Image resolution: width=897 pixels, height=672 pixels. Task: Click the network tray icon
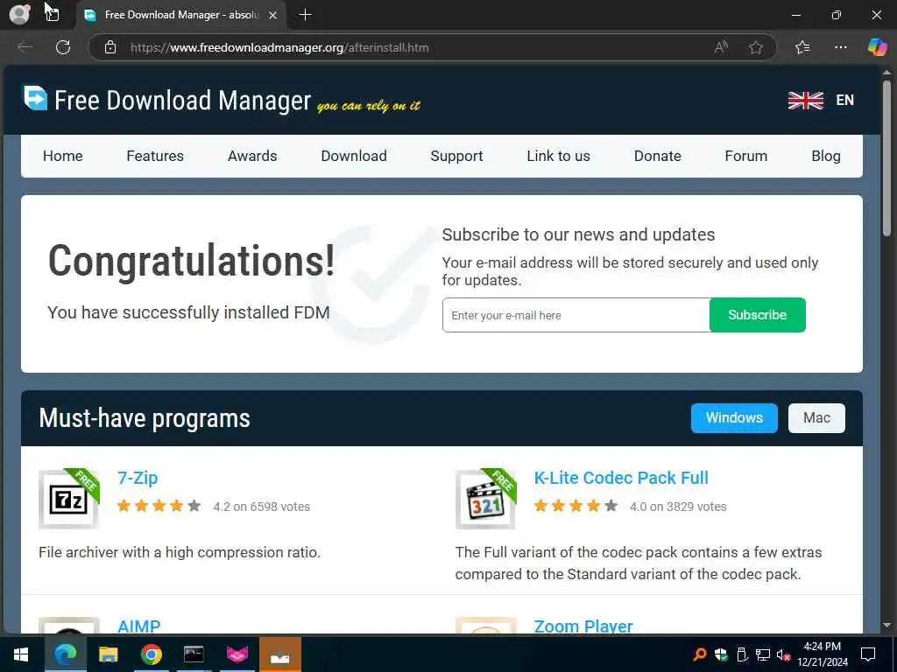pos(763,654)
